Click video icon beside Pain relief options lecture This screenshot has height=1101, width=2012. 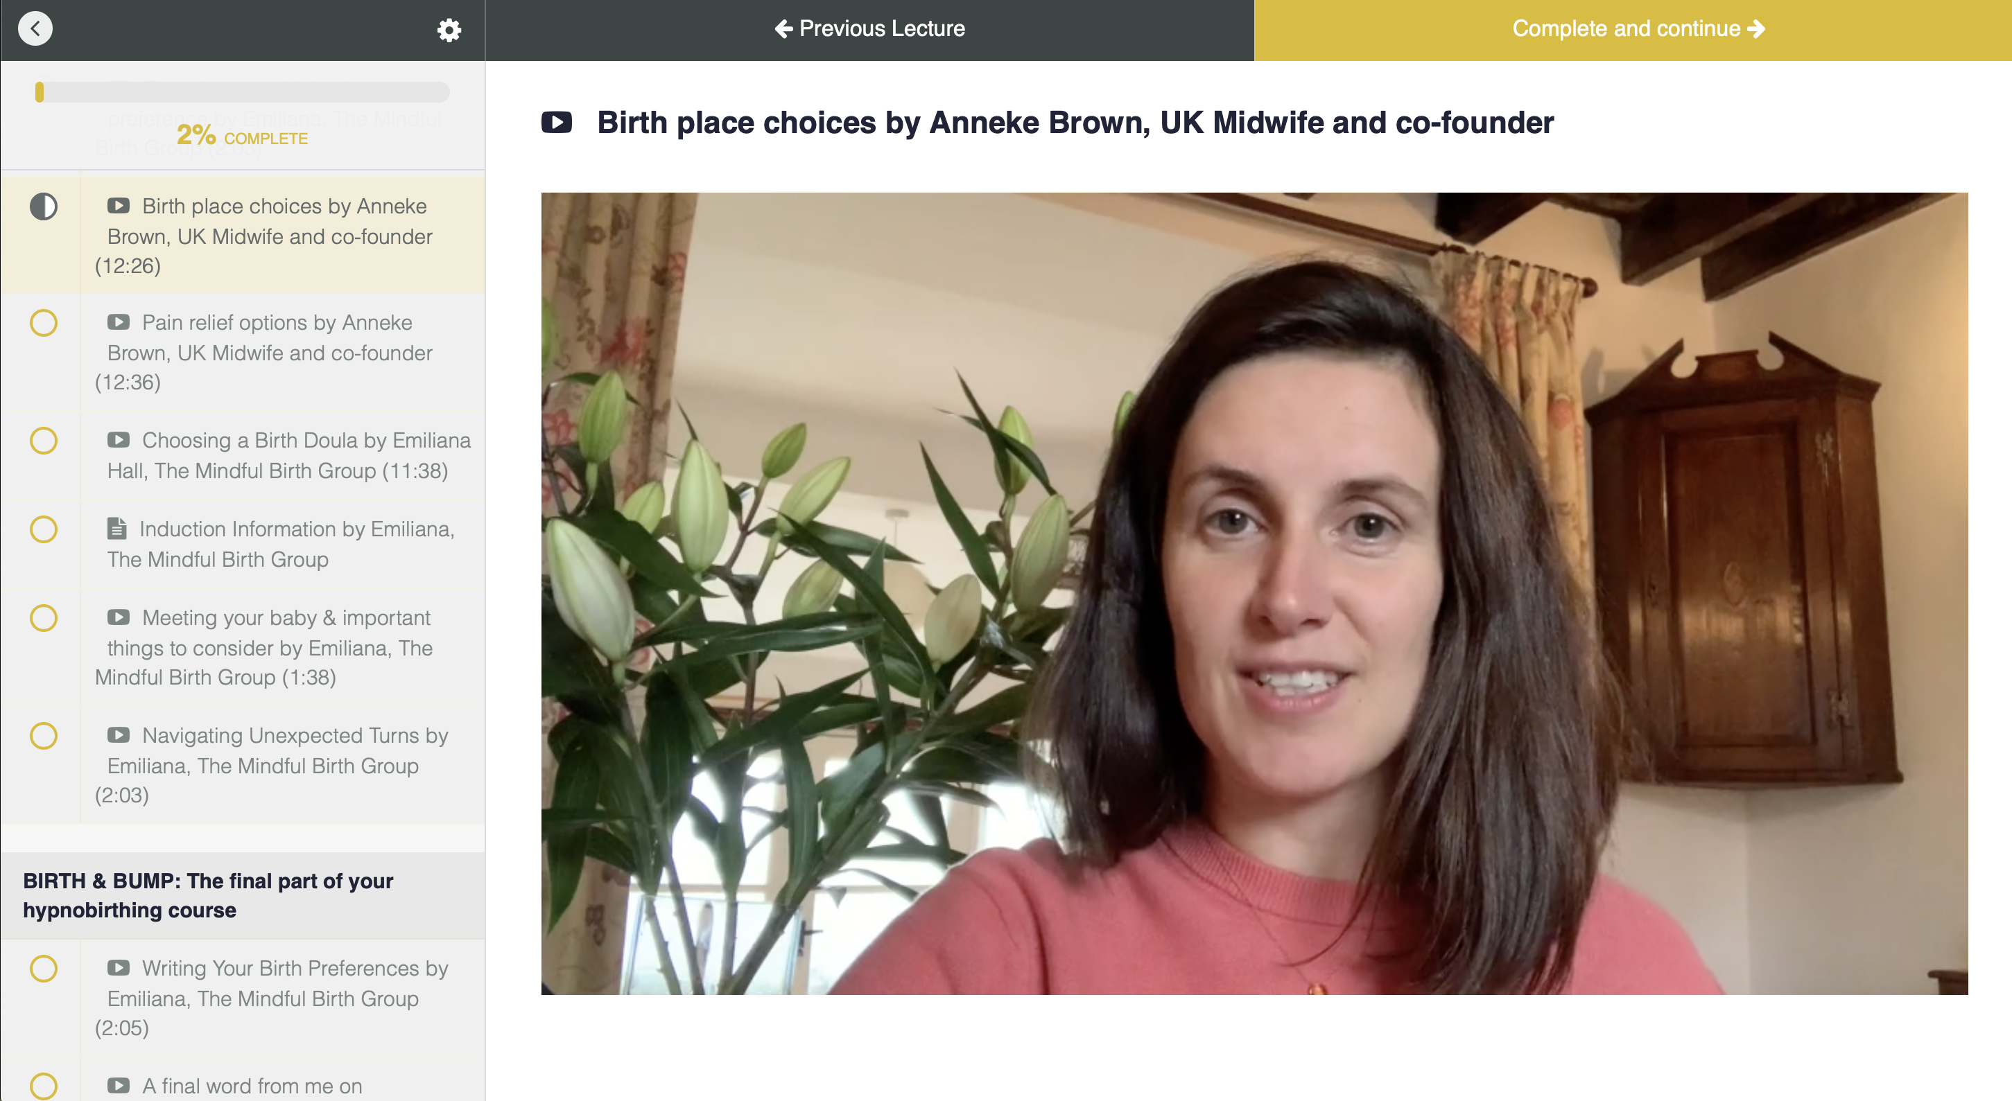[119, 322]
